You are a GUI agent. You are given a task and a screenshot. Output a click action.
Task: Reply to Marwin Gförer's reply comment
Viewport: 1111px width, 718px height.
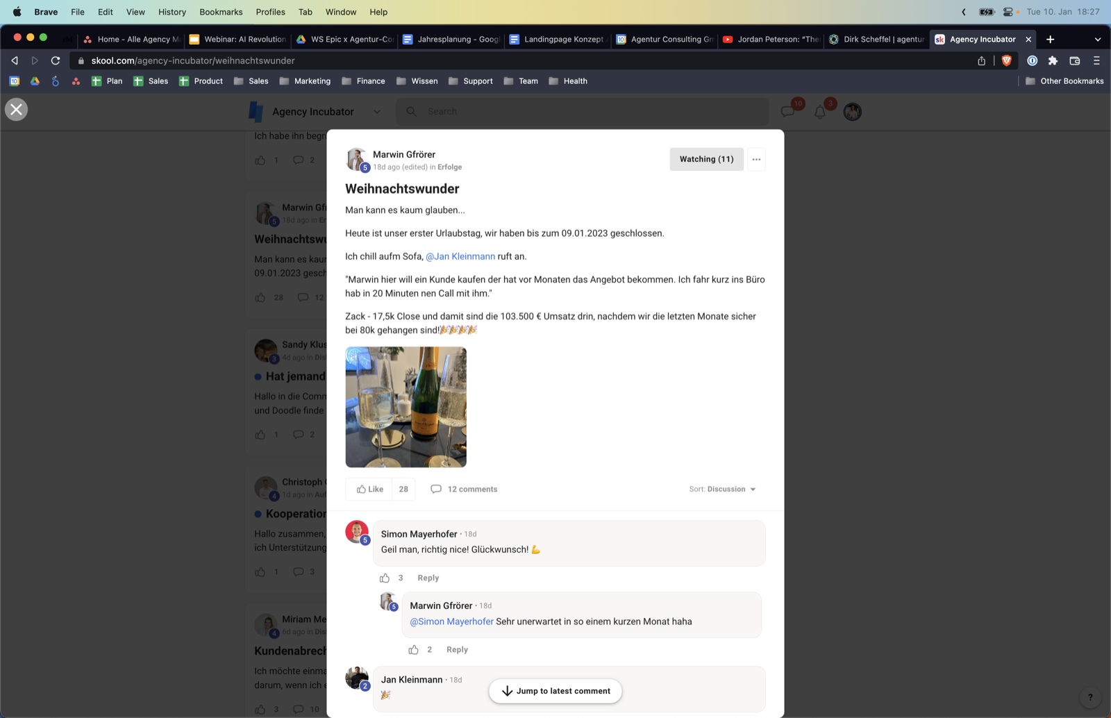(x=457, y=649)
